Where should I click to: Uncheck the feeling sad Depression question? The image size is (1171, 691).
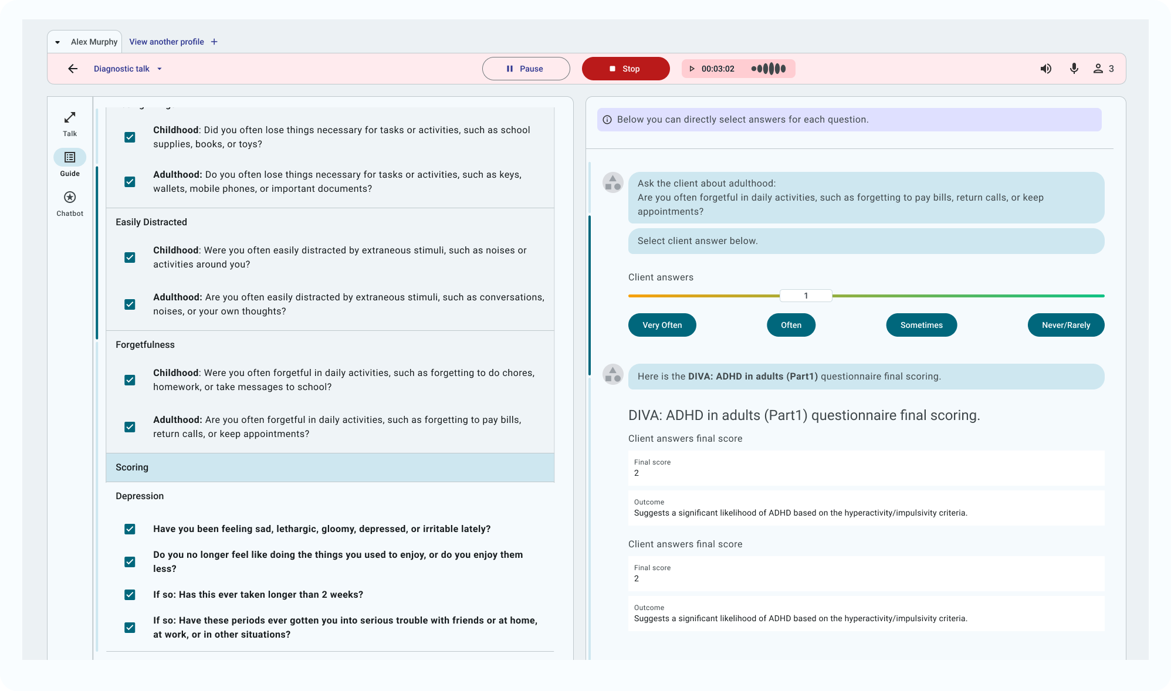[130, 529]
